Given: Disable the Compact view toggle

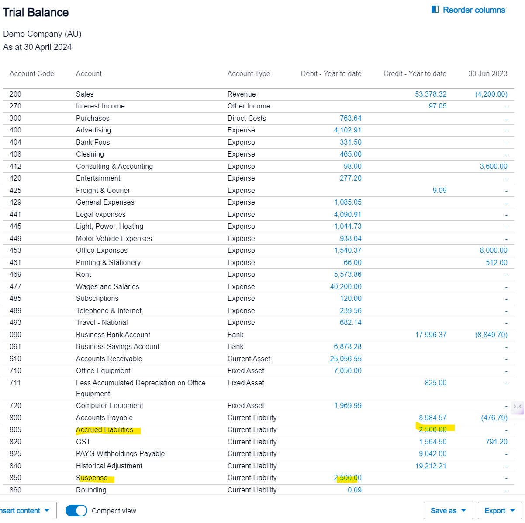Looking at the screenshot, I should pyautogui.click(x=76, y=510).
